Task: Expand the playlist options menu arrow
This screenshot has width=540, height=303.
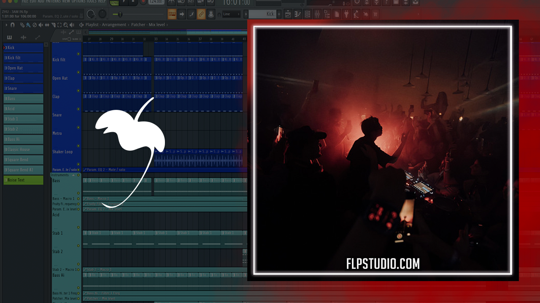Action: (6, 25)
